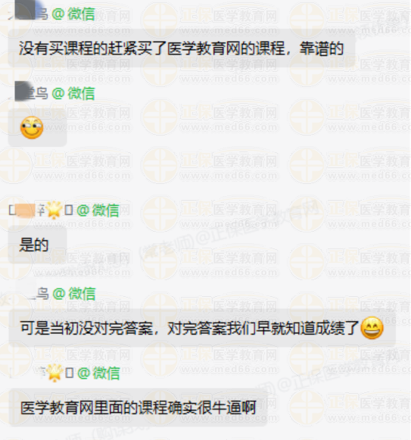This screenshot has width=411, height=440.
Task: Click @微信 label above last message
Action: pos(98,373)
